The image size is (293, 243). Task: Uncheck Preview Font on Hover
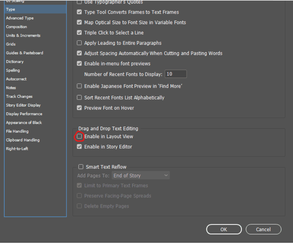tap(79, 108)
